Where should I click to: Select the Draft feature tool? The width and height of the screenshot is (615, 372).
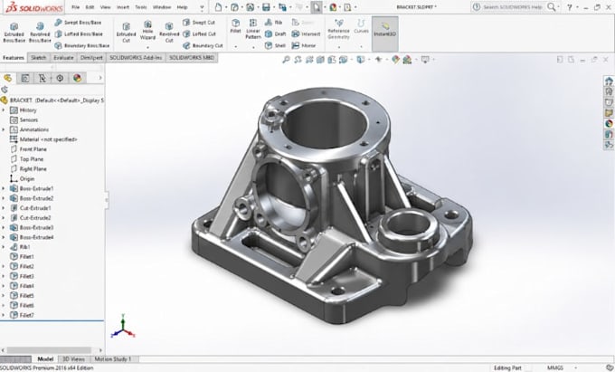(275, 34)
